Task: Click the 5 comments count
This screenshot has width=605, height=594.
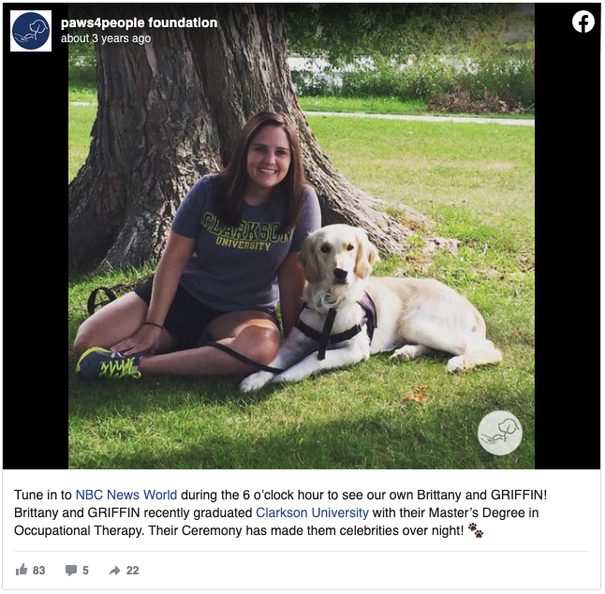Action: click(85, 572)
